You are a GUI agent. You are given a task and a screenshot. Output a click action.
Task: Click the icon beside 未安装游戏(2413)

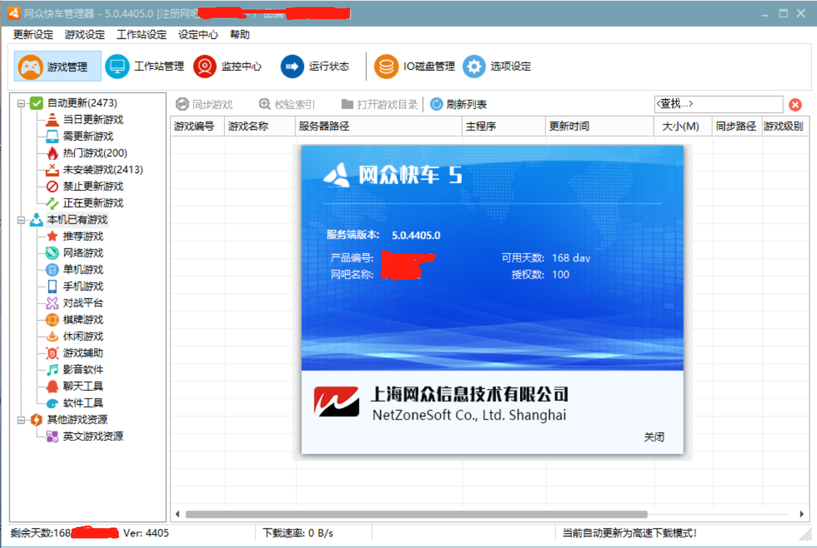[x=52, y=169]
